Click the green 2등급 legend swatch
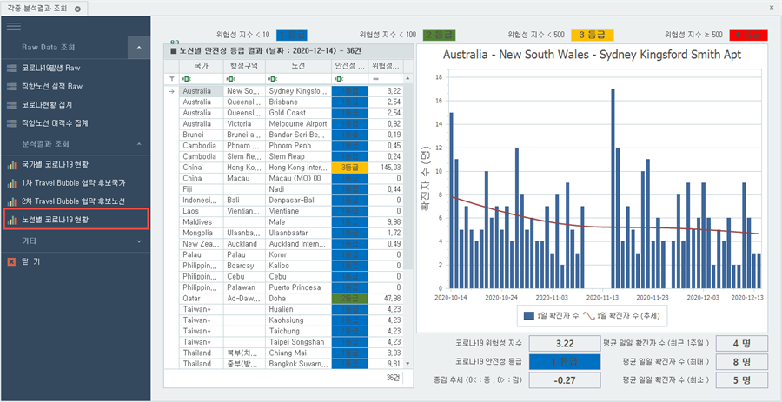The image size is (782, 402). pos(440,35)
